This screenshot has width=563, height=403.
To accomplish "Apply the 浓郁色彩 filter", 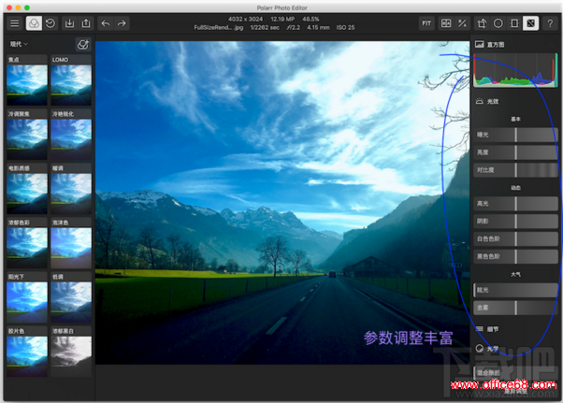I will coord(27,243).
